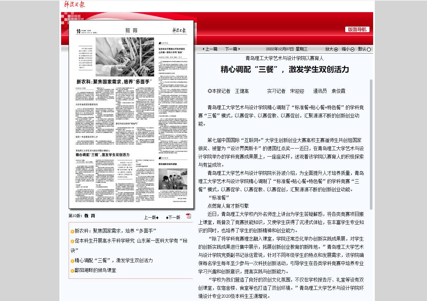Viewport: 427px width, 301px height.
Task: Click the default-size circle icon beside 默认
Action: [369, 50]
